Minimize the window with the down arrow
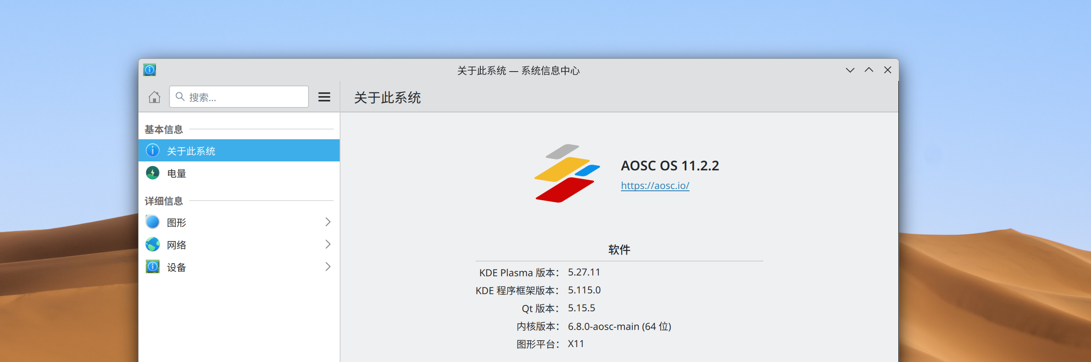The height and width of the screenshot is (362, 1091). 850,70
